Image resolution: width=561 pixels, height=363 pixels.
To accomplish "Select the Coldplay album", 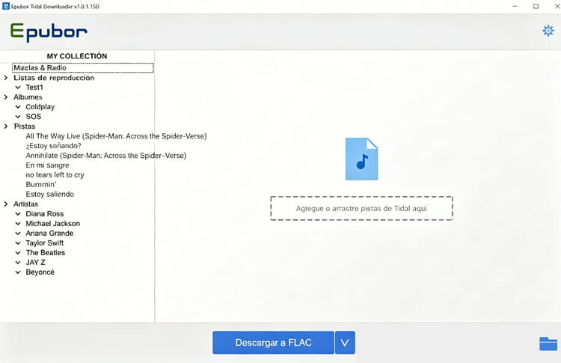I will (x=40, y=107).
